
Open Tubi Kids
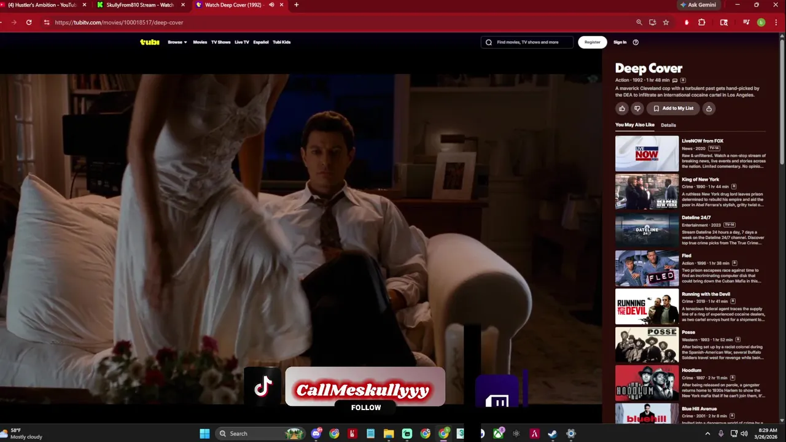282,42
